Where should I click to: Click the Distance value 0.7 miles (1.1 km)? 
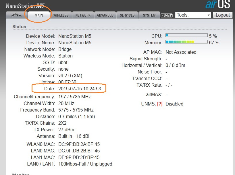click(x=77, y=116)
